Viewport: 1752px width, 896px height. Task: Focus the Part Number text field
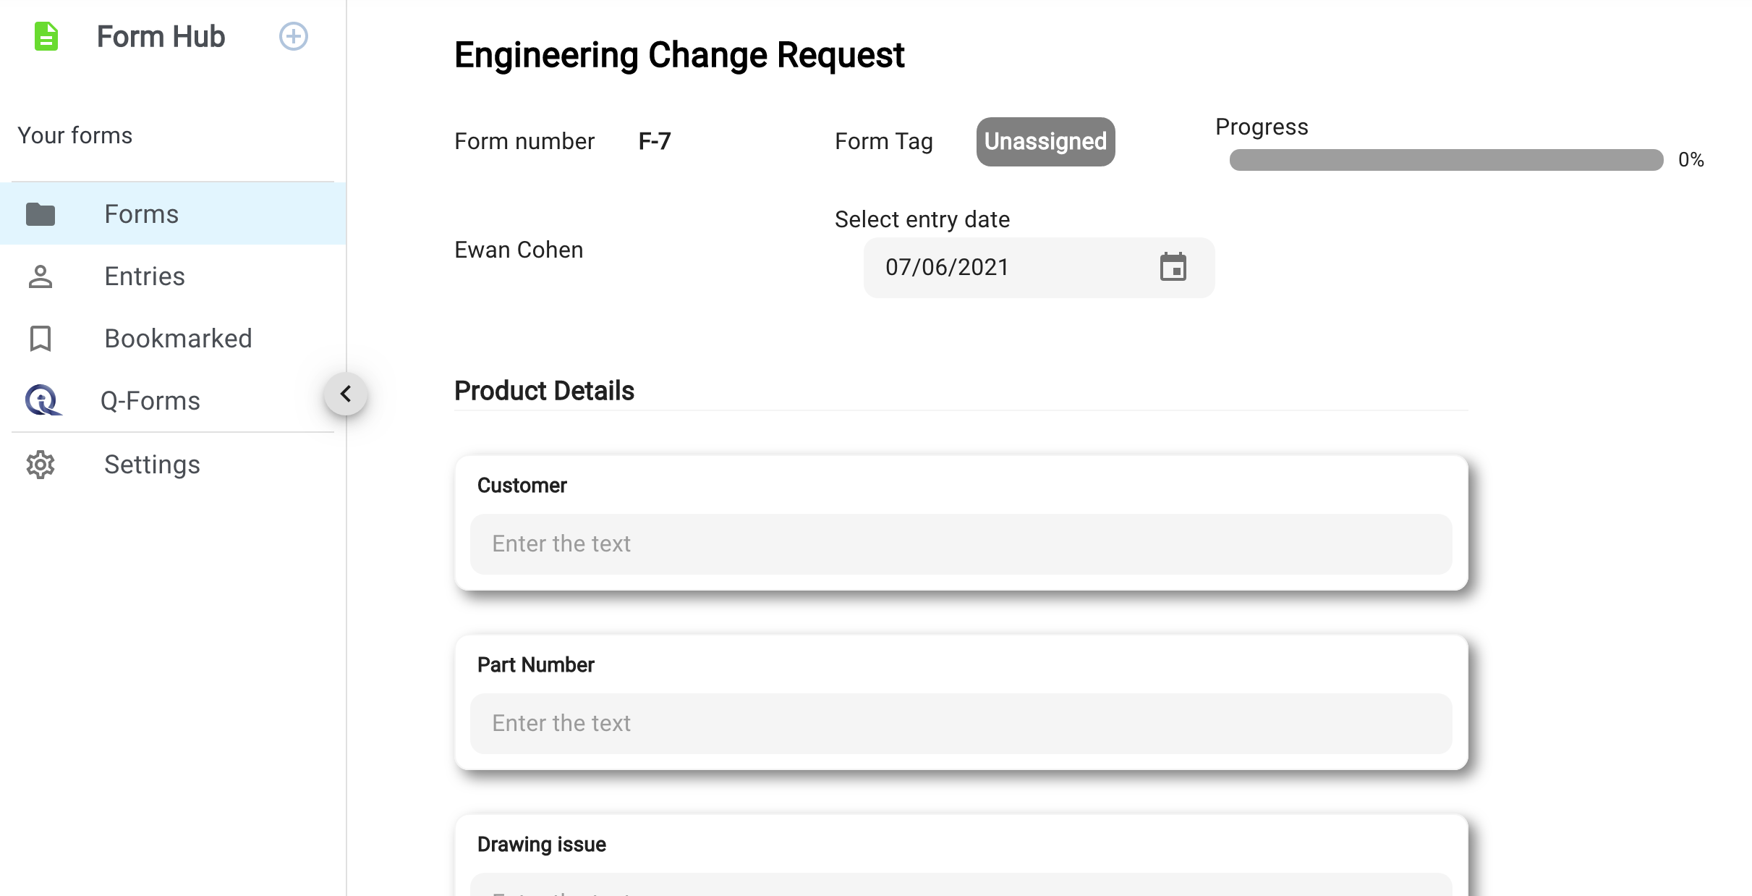[961, 724]
